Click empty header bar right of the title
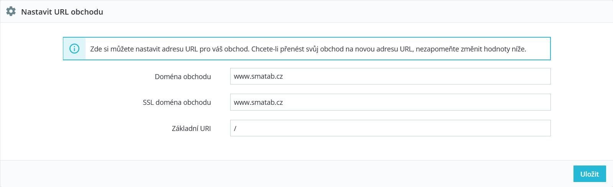 pyautogui.click(x=345, y=12)
